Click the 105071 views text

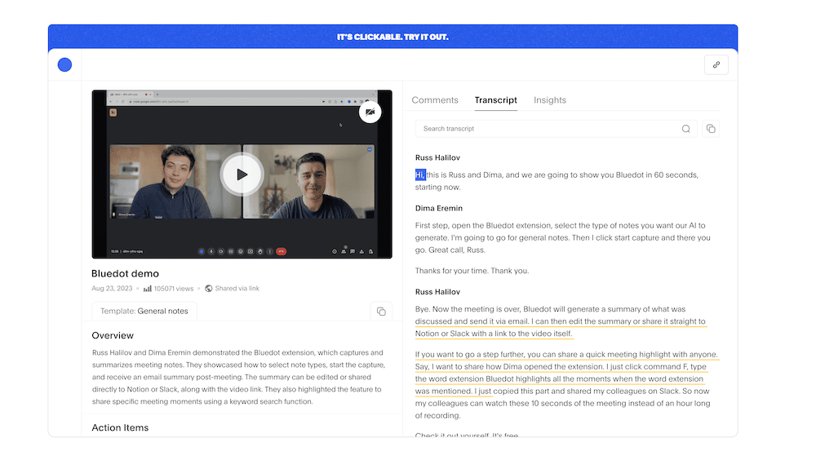pos(173,289)
